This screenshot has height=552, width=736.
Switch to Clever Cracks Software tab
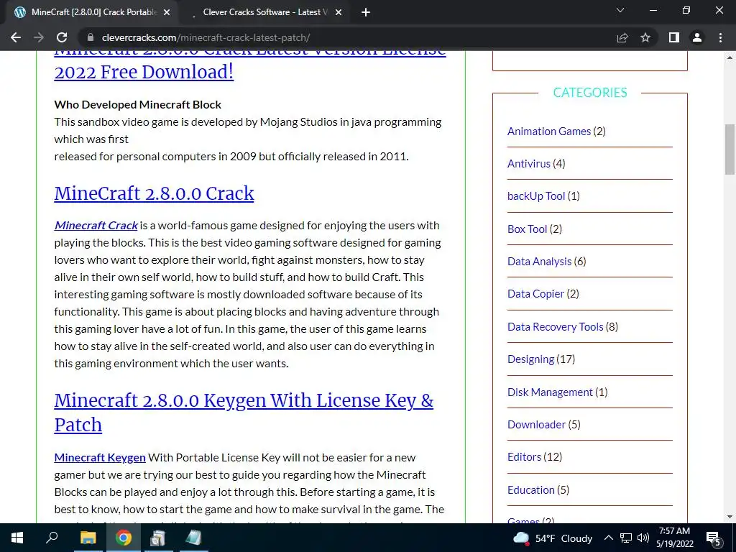click(x=265, y=12)
